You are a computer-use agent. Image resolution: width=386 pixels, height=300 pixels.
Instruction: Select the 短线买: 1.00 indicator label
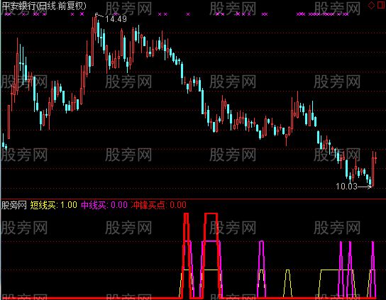[x=54, y=205]
